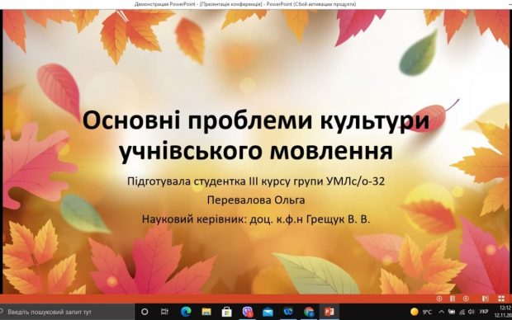Open Microsoft Store from the taskbar
The width and height of the screenshot is (512, 320).
pos(226,312)
